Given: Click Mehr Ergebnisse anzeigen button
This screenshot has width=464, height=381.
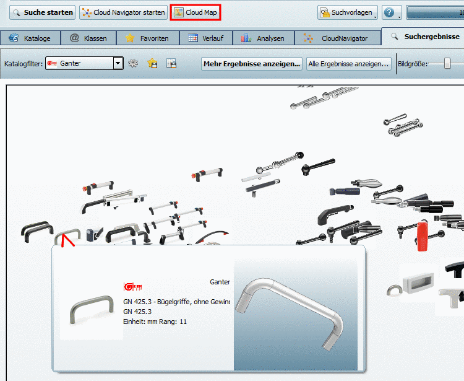Looking at the screenshot, I should click(x=252, y=64).
